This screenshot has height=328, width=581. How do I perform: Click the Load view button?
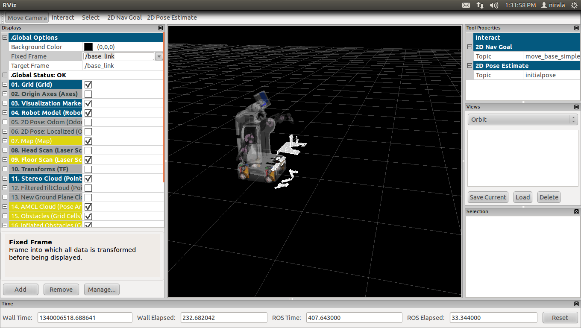pos(522,197)
